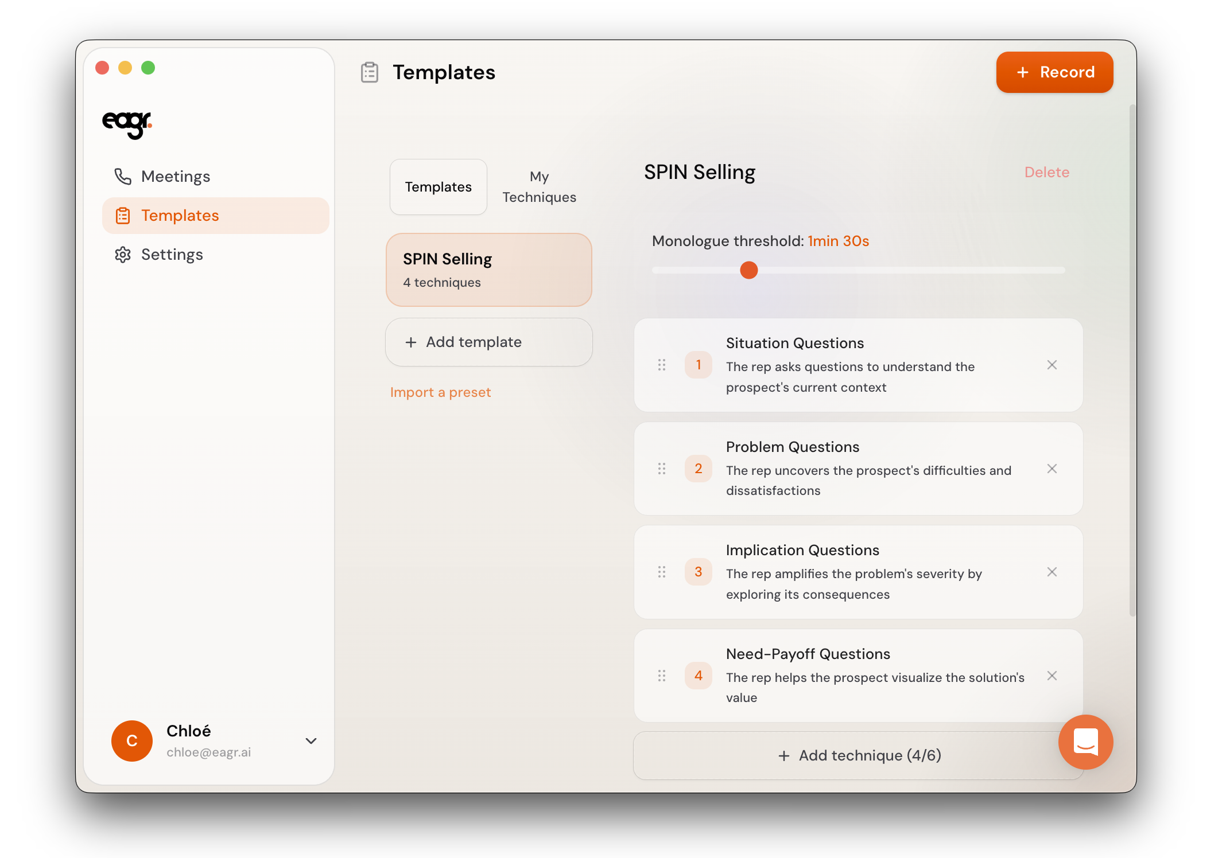Click the Add template button
The width and height of the screenshot is (1226, 858).
488,342
